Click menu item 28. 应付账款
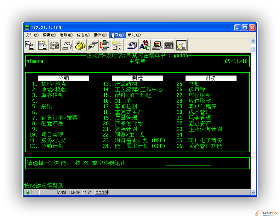 coord(194,101)
